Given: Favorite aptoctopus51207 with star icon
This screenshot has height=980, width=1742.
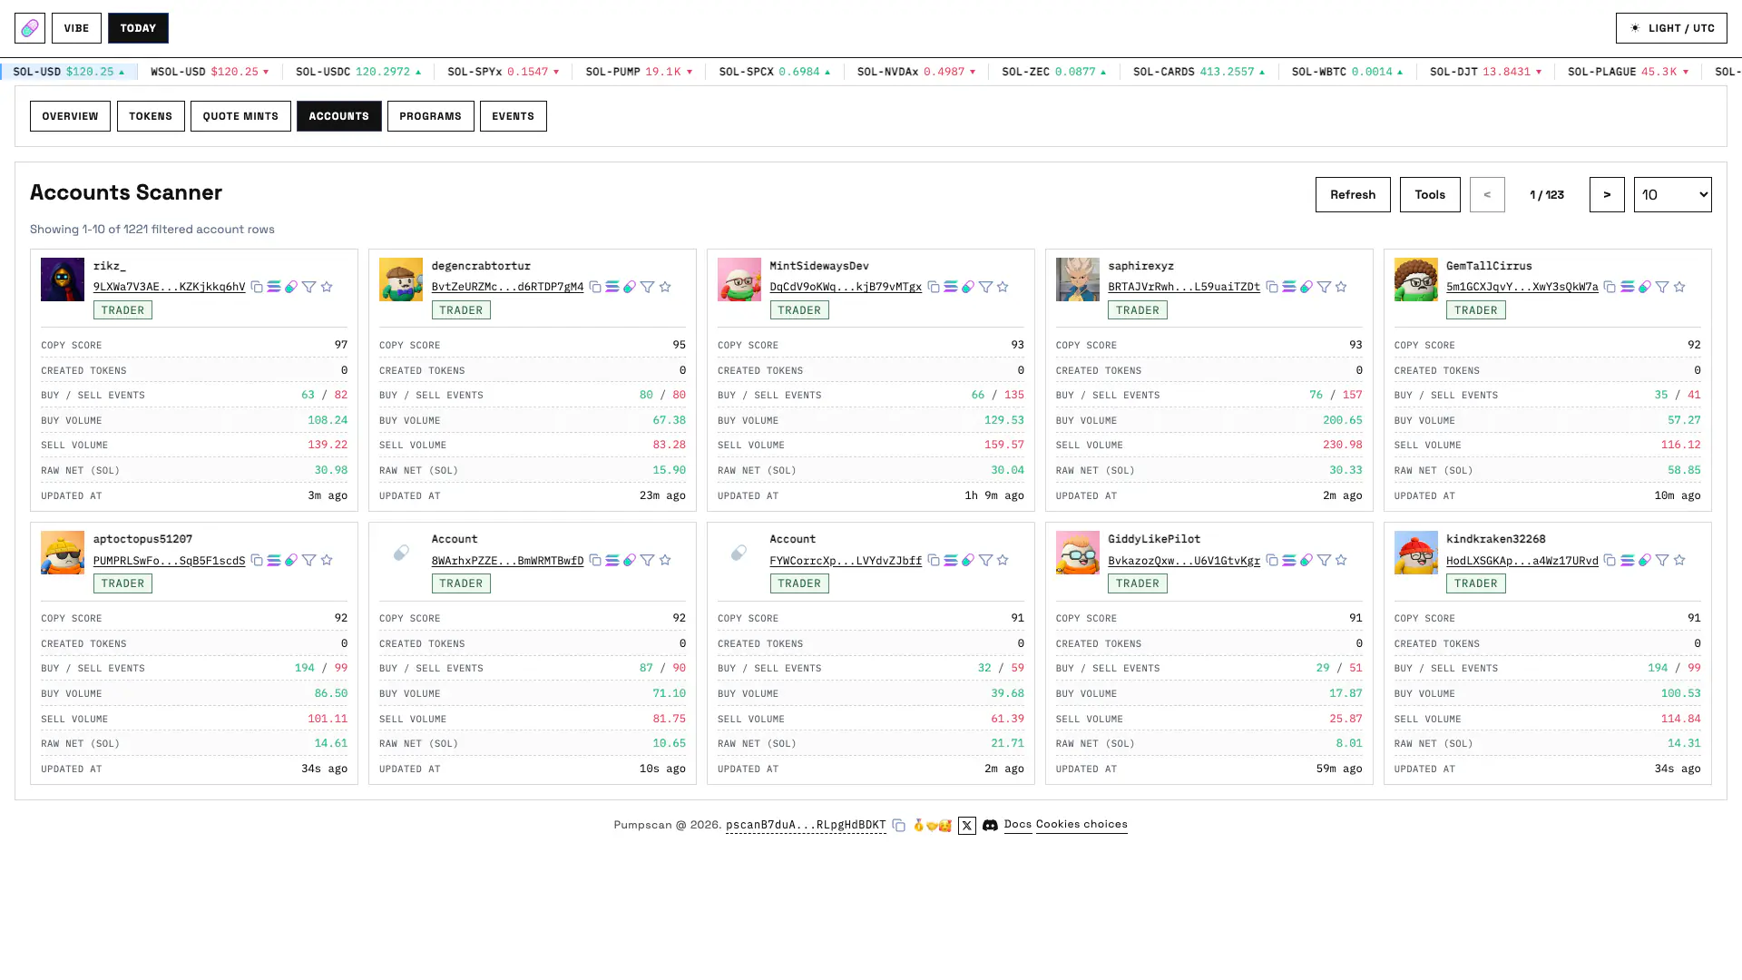Looking at the screenshot, I should tap(327, 560).
